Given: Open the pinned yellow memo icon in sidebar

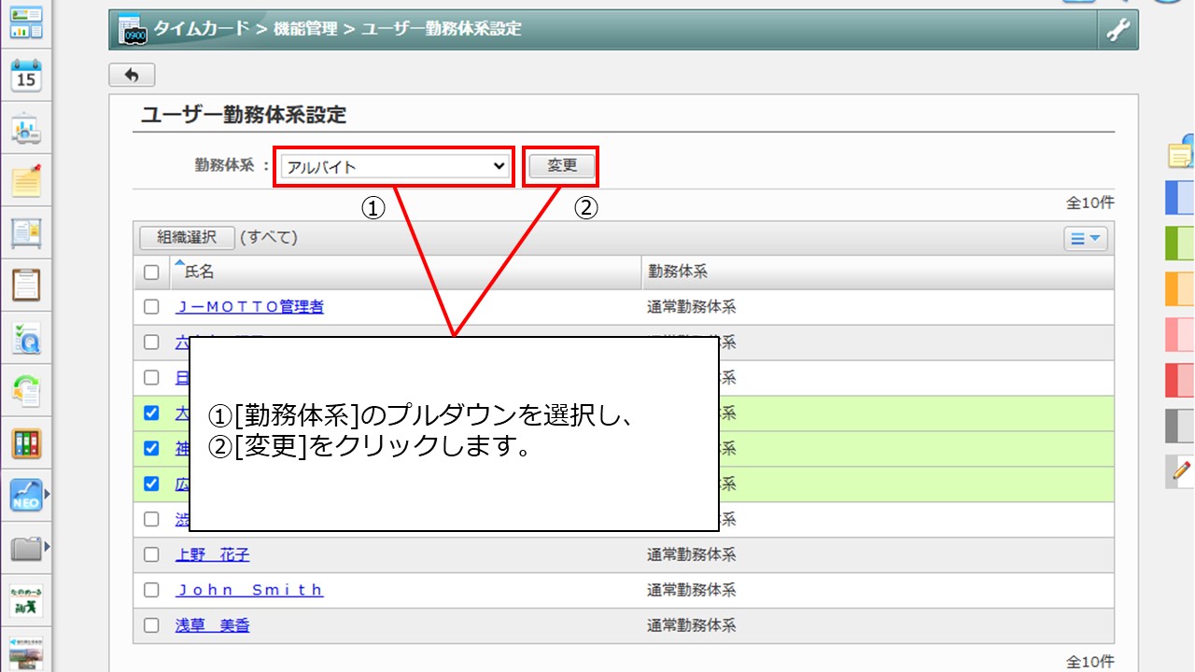Looking at the screenshot, I should (x=26, y=180).
